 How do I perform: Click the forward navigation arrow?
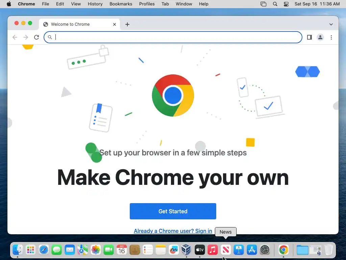pos(26,37)
